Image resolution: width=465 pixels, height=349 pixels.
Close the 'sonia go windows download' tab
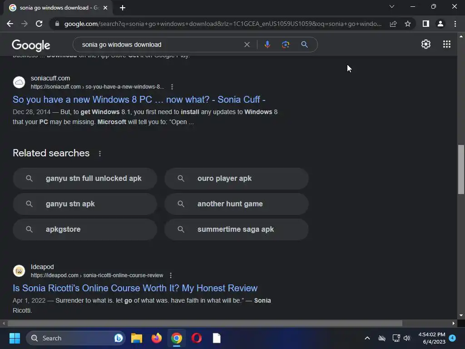(x=105, y=8)
